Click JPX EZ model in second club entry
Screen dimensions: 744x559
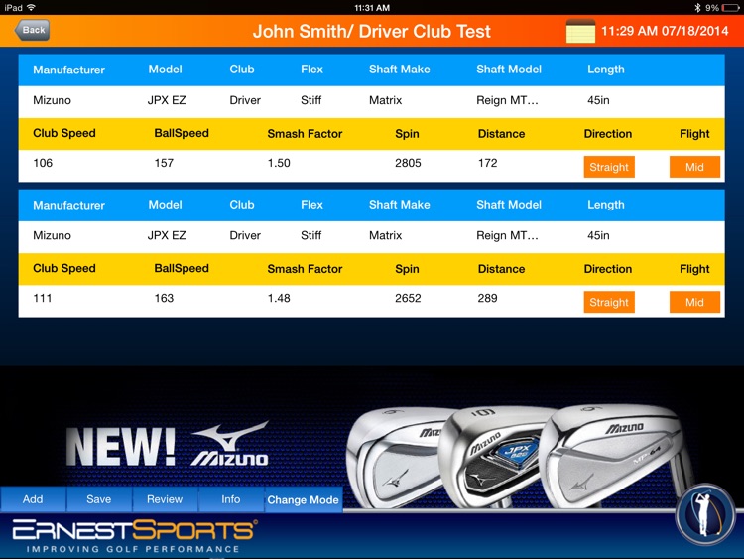click(167, 235)
